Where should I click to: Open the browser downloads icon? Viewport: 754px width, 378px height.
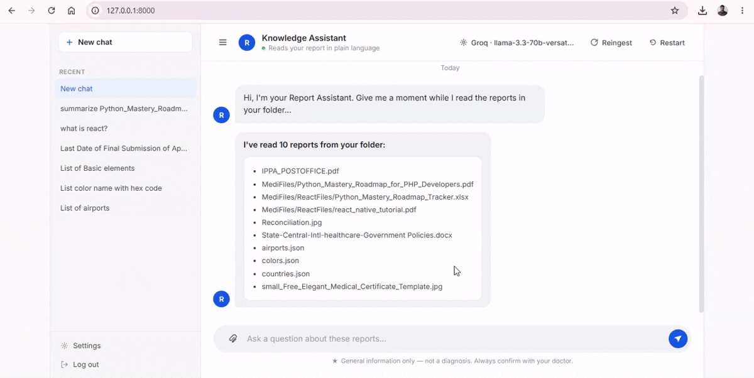coord(702,11)
